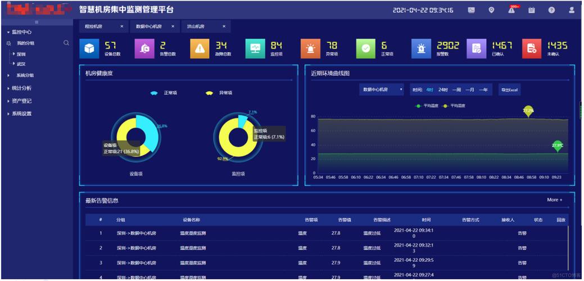Switch to the 数据中心机房 tab

[149, 26]
